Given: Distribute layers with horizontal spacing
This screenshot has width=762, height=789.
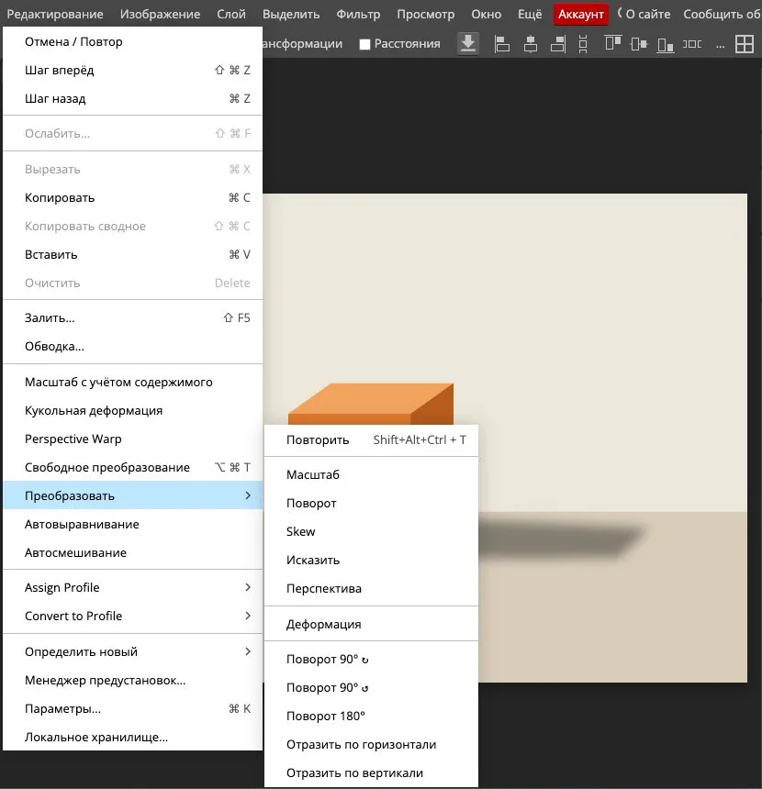Looking at the screenshot, I should point(692,44).
